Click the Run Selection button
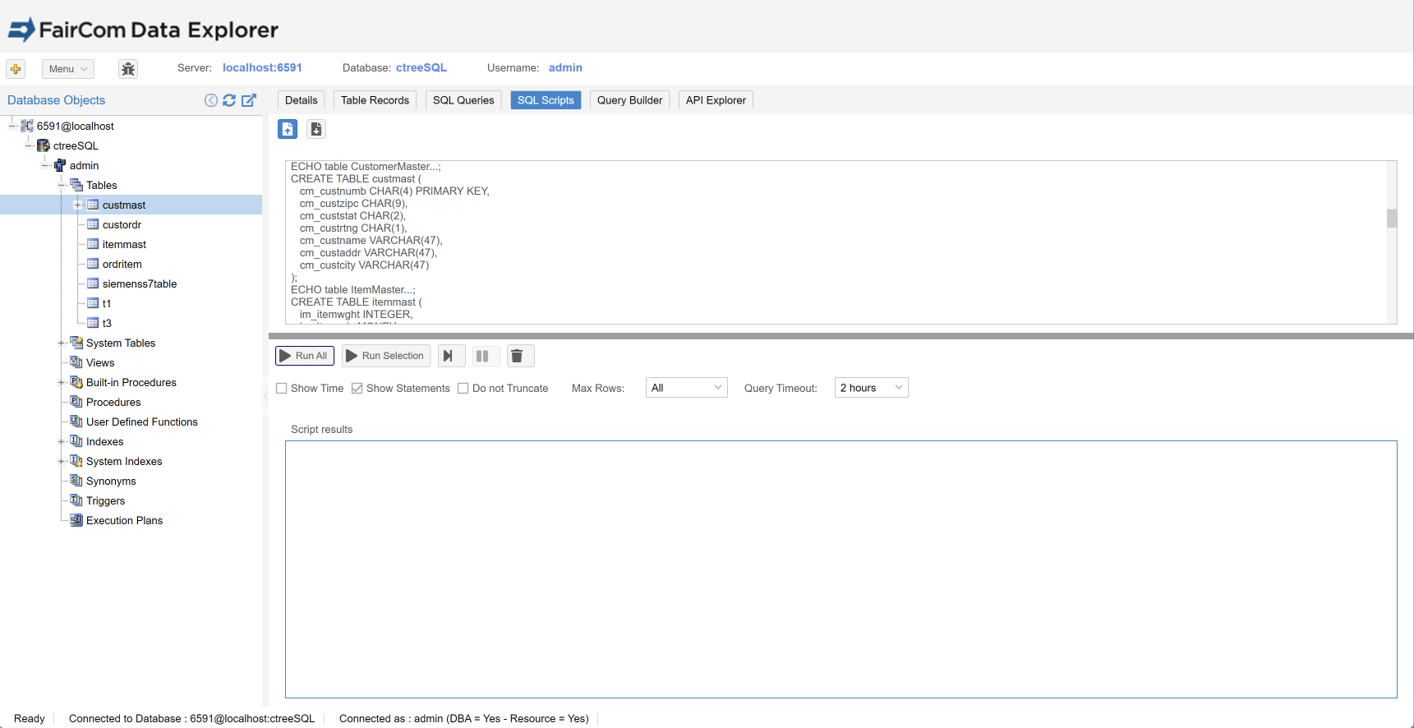This screenshot has width=1414, height=728. (386, 356)
